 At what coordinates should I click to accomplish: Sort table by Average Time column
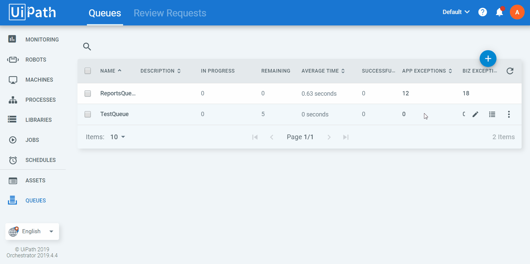click(x=323, y=71)
